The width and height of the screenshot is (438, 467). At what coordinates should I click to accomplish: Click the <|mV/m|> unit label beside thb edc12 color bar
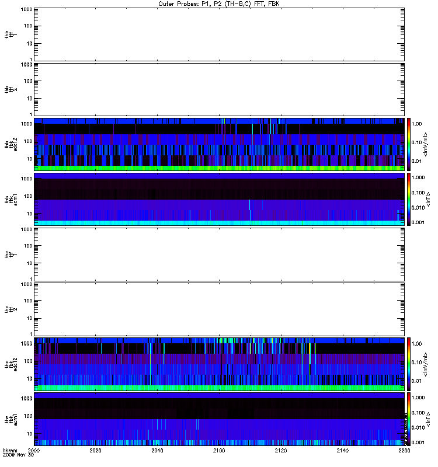coord(426,144)
